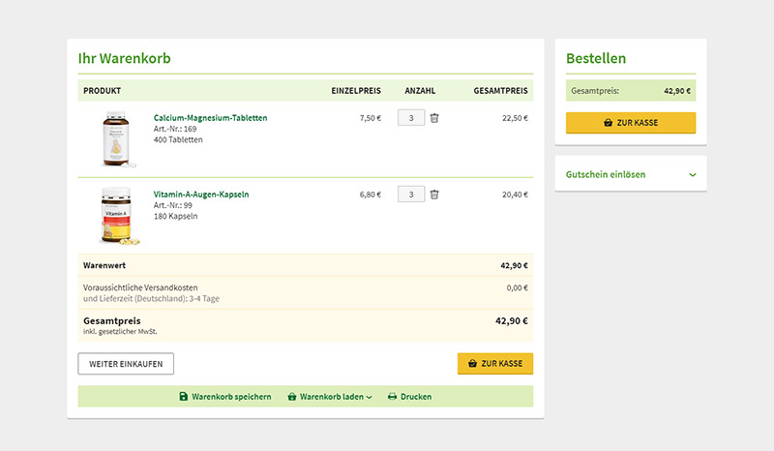
Task: Click the basket icon in the sidebar Zur Kasse button
Action: [x=608, y=123]
